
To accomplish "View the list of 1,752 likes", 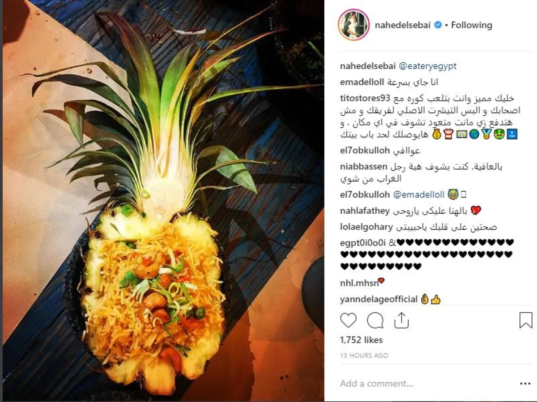I will pos(362,340).
